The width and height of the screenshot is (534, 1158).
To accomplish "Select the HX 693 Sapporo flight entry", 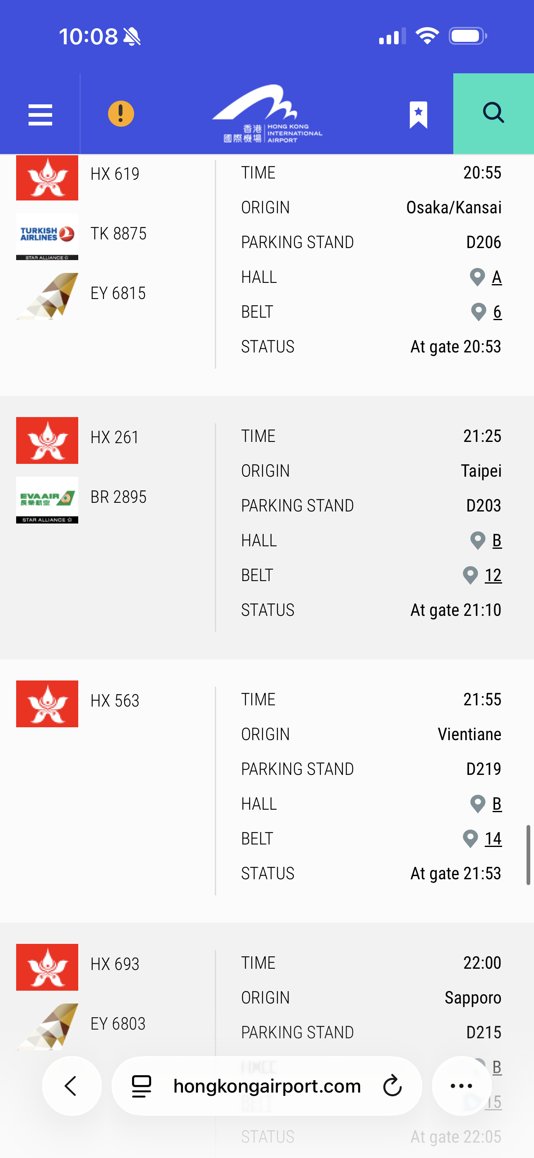I will tap(115, 964).
